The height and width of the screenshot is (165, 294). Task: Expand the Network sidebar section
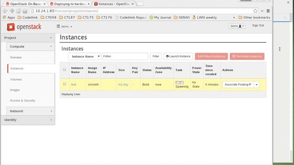[31, 111]
